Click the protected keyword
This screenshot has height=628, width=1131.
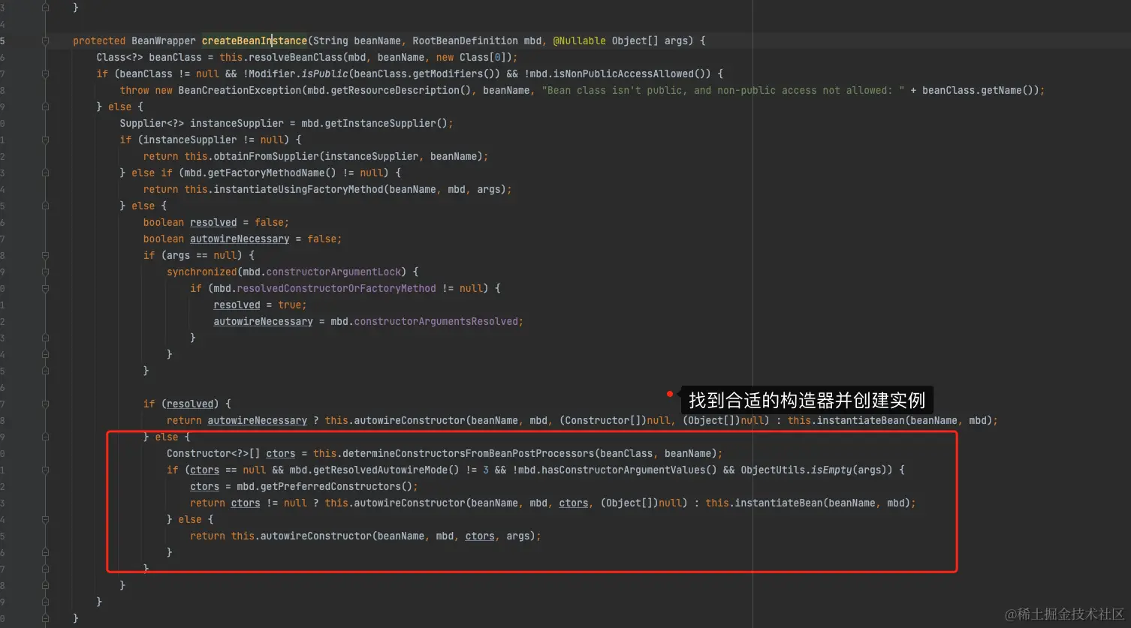tap(99, 41)
